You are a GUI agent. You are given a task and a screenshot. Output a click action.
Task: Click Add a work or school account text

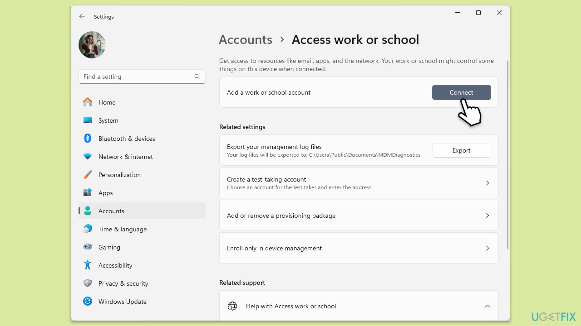tap(269, 92)
